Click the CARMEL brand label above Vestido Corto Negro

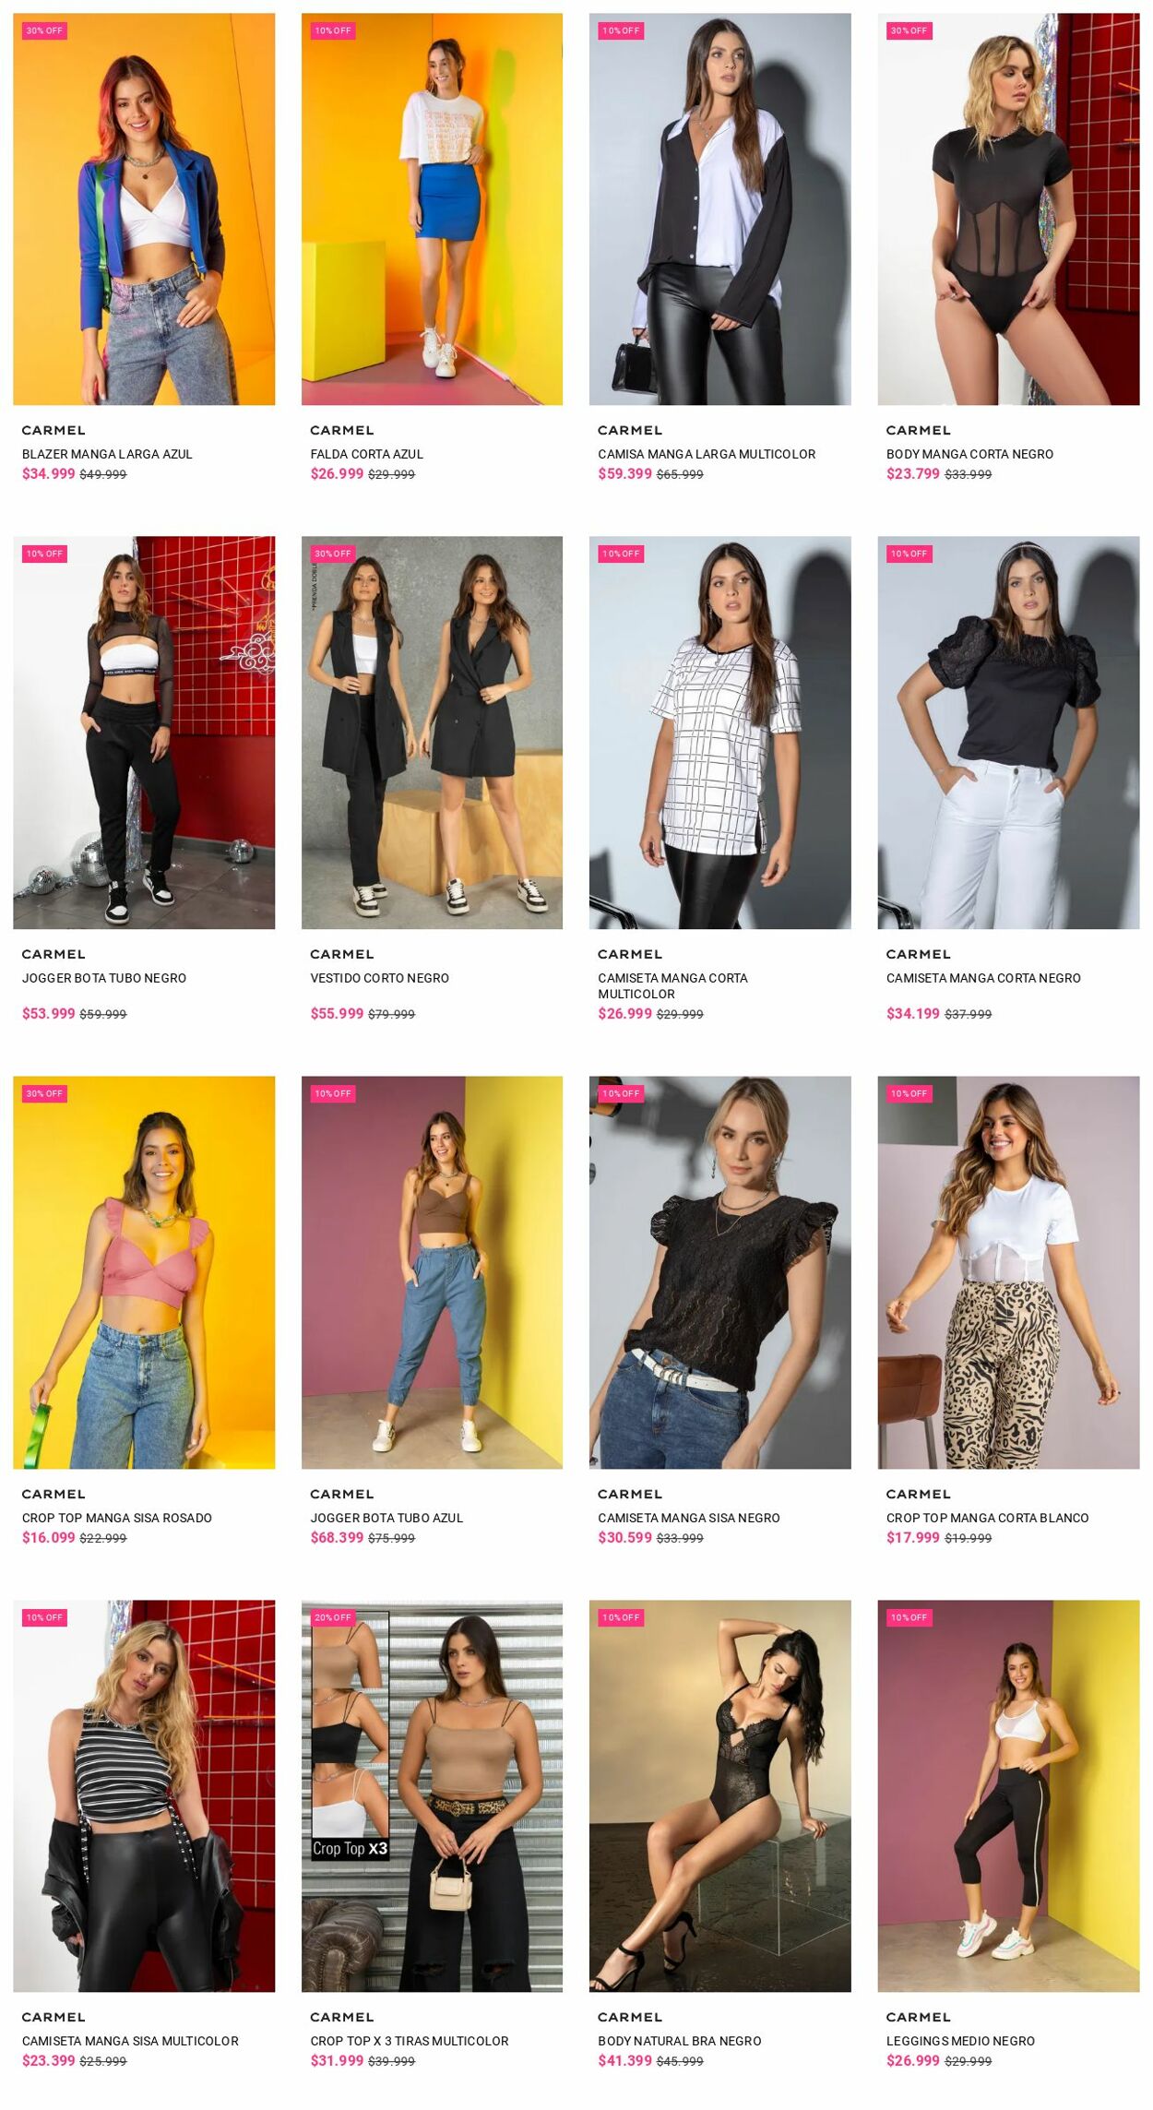341,954
